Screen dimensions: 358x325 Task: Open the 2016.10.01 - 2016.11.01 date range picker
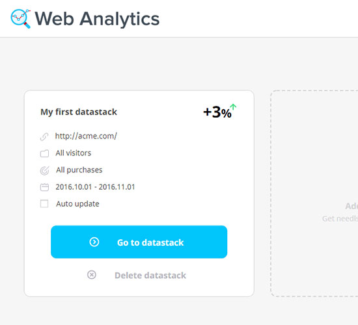pos(95,187)
